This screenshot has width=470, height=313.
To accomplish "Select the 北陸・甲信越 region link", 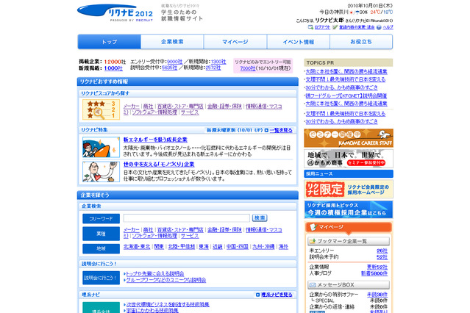I will coord(182,247).
